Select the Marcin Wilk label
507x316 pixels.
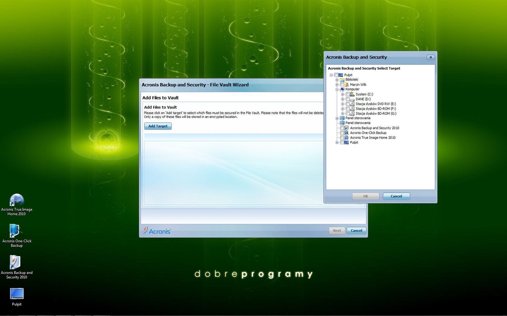[x=358, y=85]
